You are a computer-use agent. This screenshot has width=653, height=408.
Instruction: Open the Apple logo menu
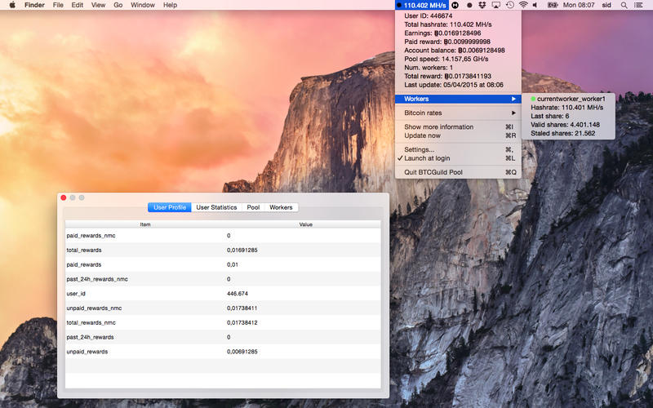point(11,5)
